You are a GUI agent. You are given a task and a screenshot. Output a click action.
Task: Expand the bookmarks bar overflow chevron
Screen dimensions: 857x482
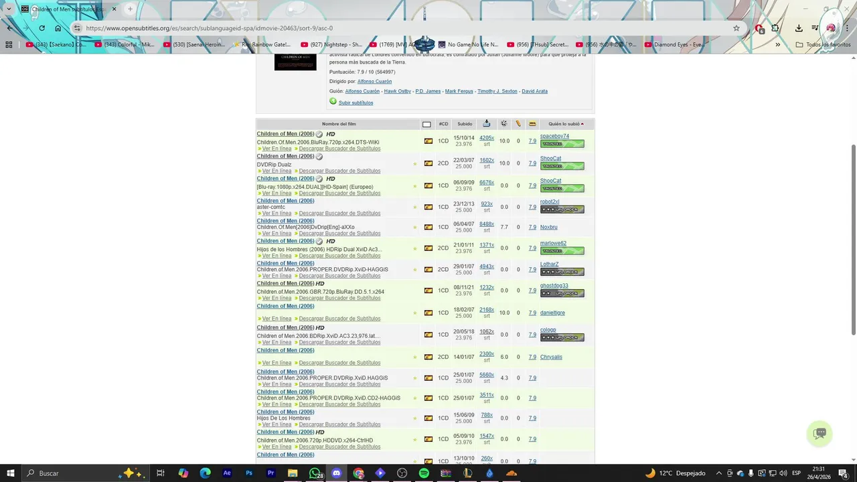click(x=777, y=45)
